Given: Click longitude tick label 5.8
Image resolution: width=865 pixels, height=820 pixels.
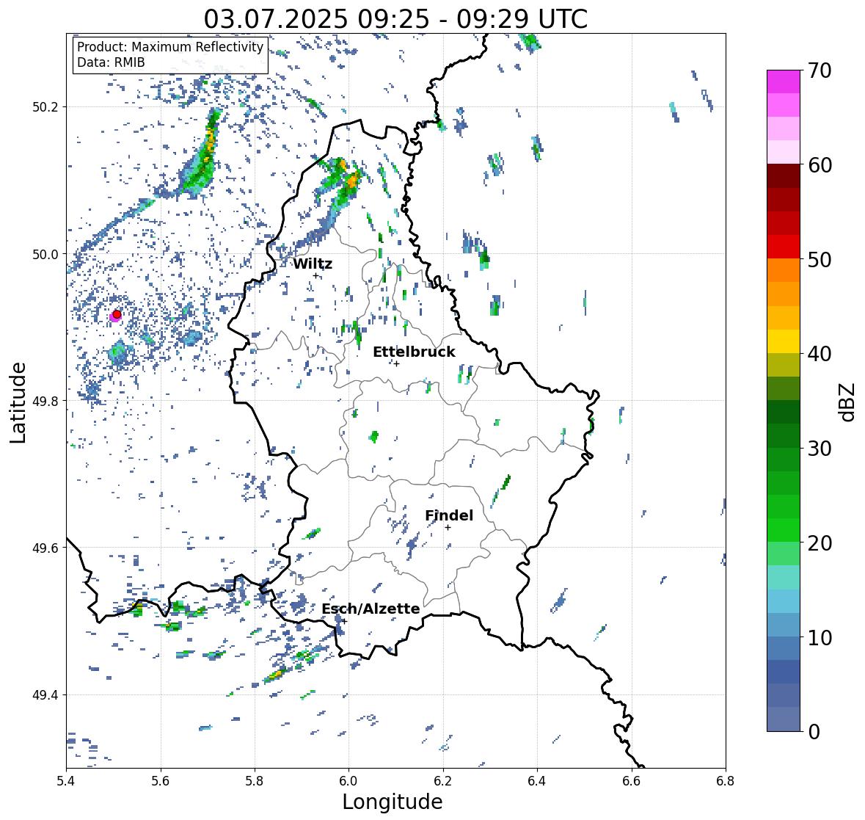Looking at the screenshot, I should pos(255,781).
